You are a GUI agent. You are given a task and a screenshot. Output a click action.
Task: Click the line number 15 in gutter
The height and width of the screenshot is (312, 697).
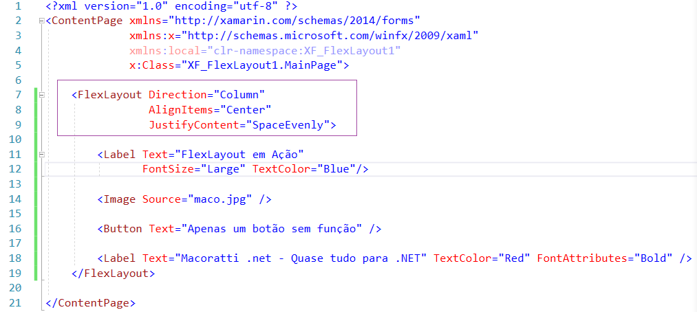15,214
